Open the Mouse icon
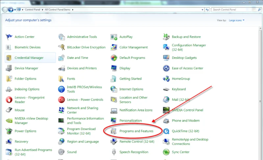263x160 pixels. (9, 110)
